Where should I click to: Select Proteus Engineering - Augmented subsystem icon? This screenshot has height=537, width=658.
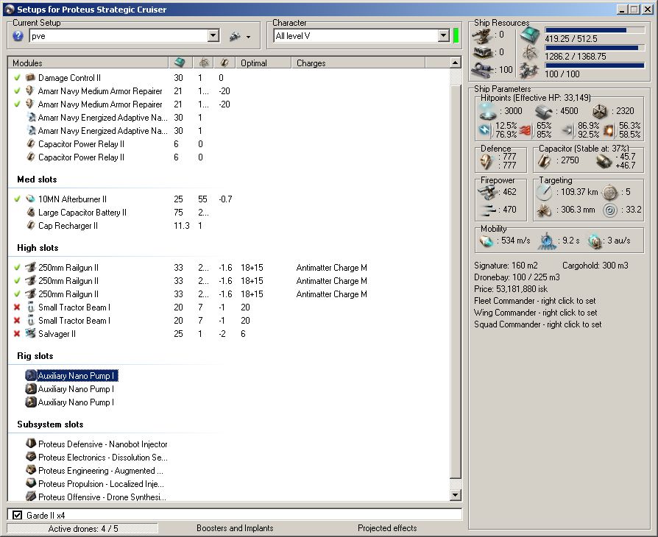click(30, 470)
